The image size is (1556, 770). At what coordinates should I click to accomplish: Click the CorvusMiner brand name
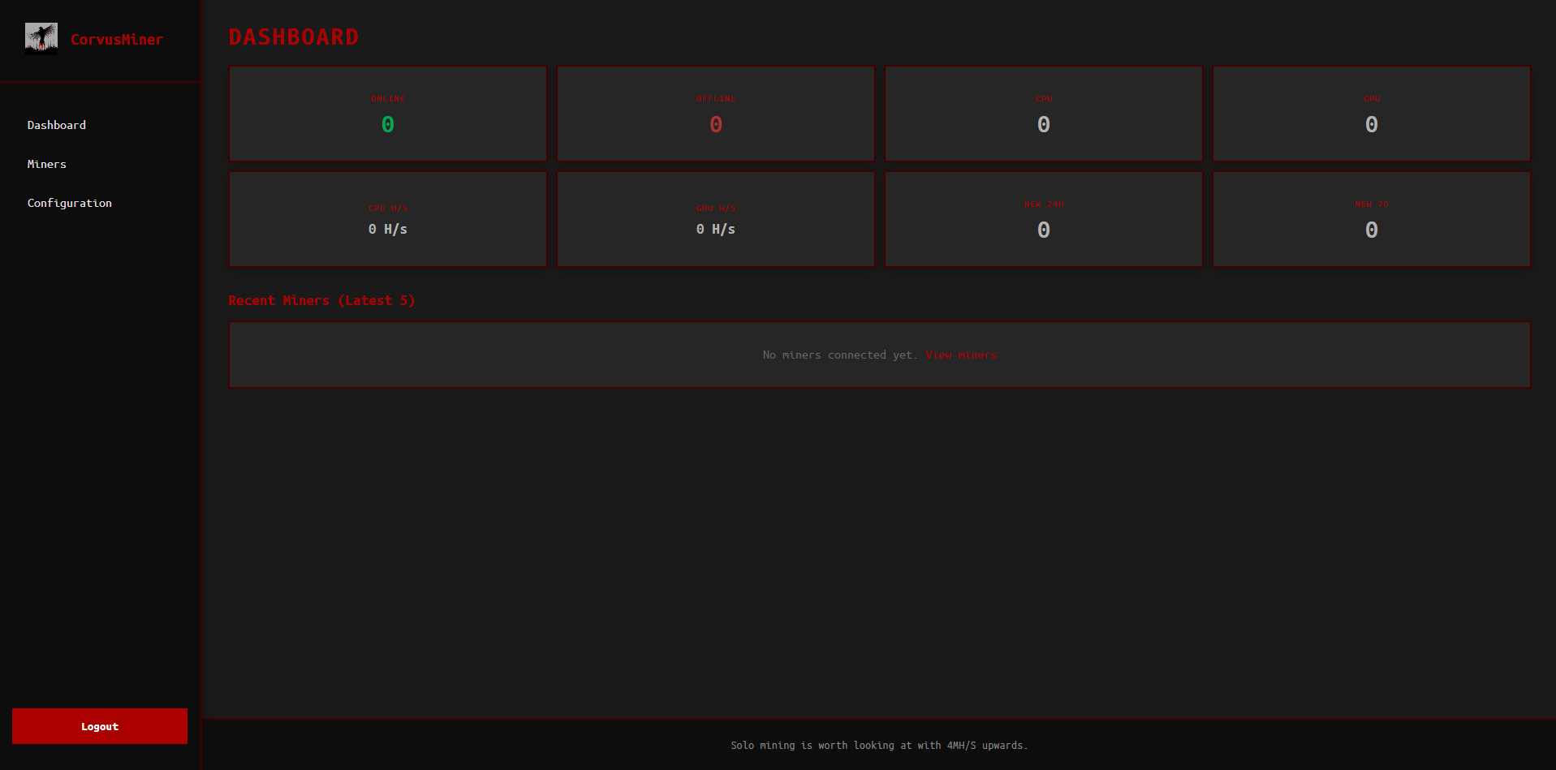[117, 39]
